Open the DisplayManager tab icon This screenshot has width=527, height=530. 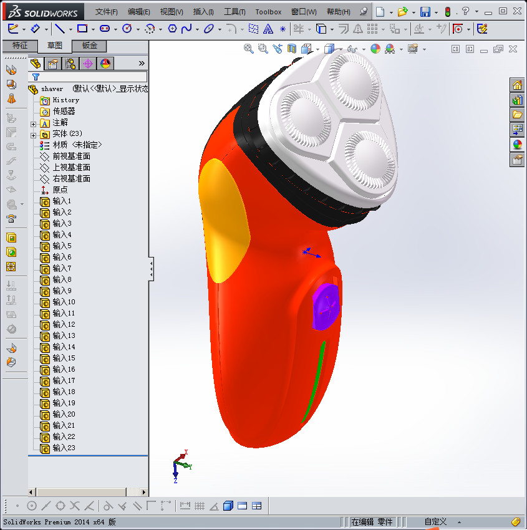click(x=105, y=64)
